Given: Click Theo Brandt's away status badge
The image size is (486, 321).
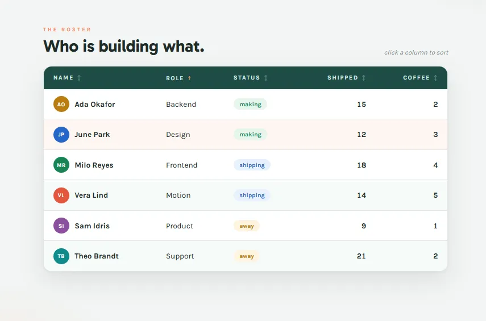Looking at the screenshot, I should pyautogui.click(x=247, y=256).
